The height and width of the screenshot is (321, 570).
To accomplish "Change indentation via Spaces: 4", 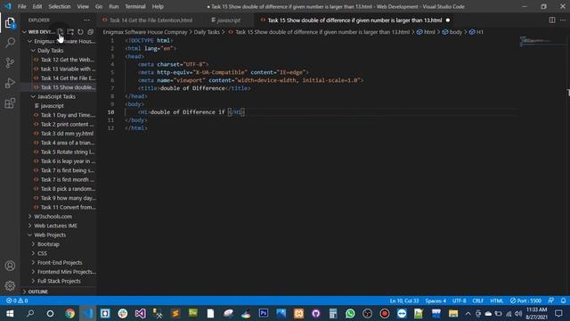I will (436, 300).
